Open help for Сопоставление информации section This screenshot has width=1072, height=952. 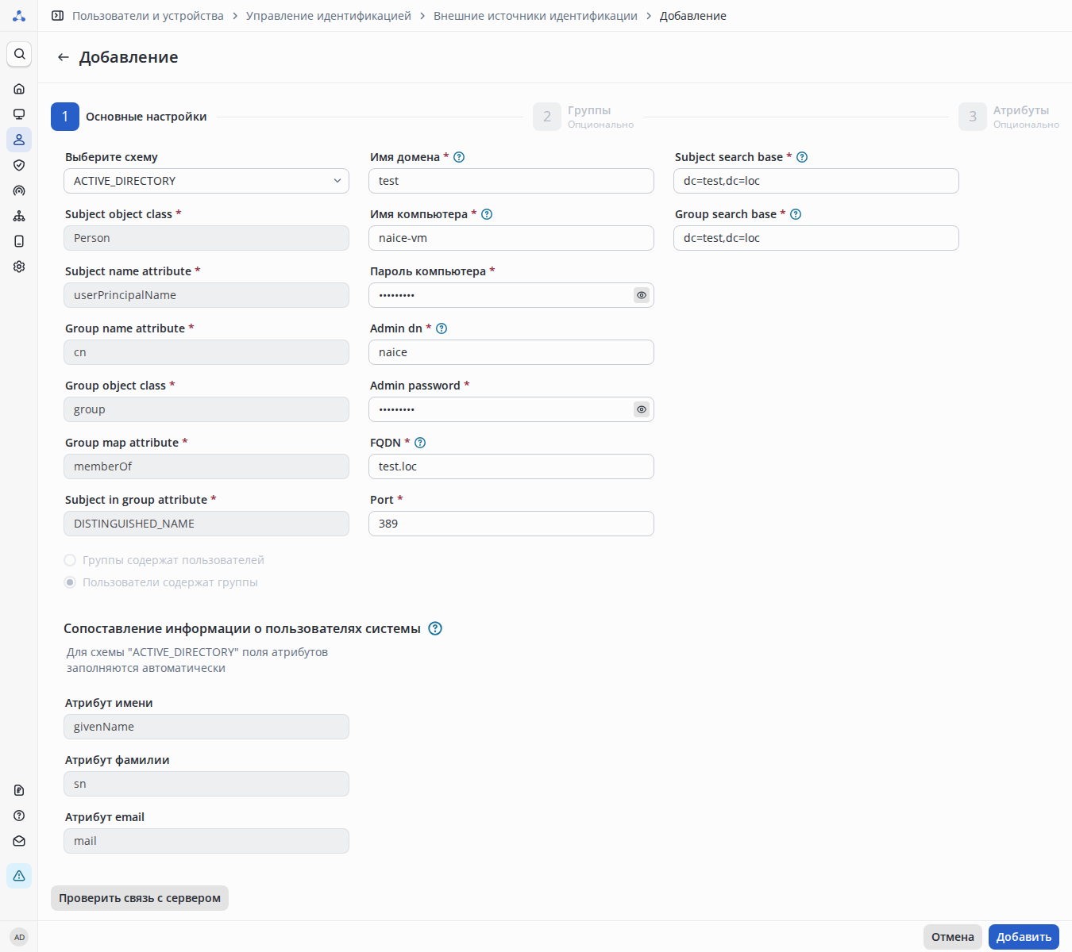[x=435, y=628]
